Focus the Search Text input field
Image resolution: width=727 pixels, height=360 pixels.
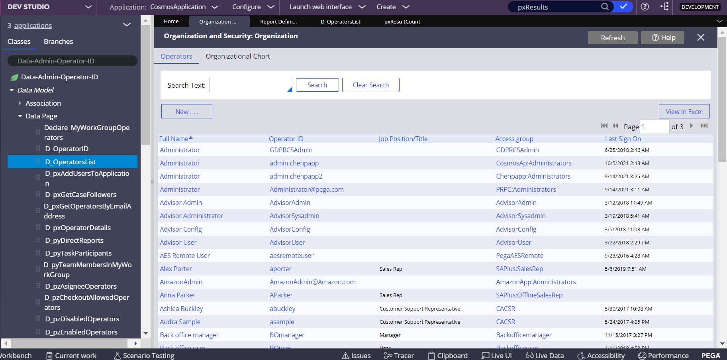coord(251,85)
